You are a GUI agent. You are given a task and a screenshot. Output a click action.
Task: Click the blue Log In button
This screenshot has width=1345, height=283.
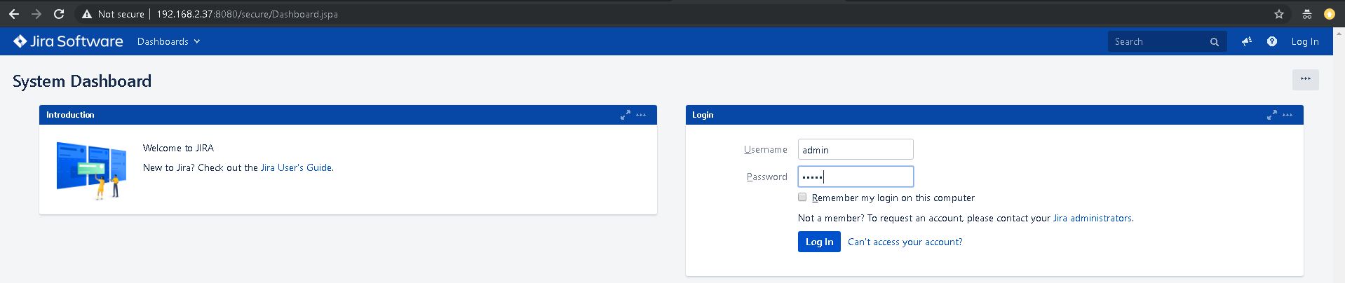click(x=819, y=242)
